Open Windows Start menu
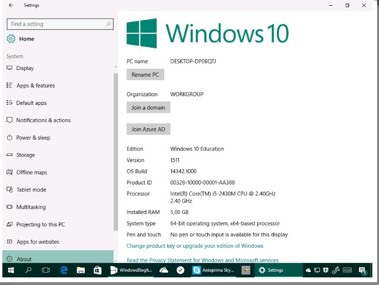The width and height of the screenshot is (379, 285). coord(10,270)
